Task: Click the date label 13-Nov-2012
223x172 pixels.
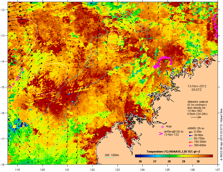Action: tap(197, 86)
